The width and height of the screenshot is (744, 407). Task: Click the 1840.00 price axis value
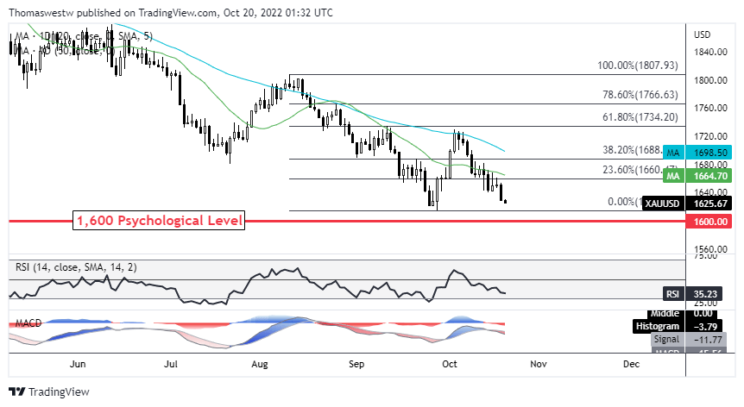(710, 52)
